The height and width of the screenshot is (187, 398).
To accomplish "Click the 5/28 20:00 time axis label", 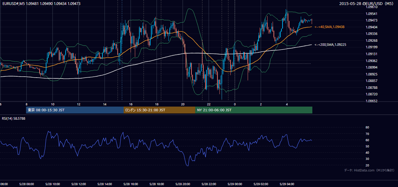I will point(183,184).
